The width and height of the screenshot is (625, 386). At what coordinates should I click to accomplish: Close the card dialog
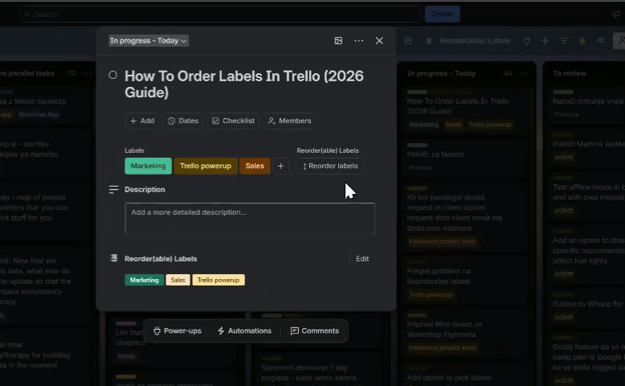(379, 41)
